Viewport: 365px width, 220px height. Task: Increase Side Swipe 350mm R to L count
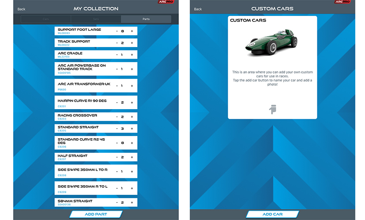(132, 188)
